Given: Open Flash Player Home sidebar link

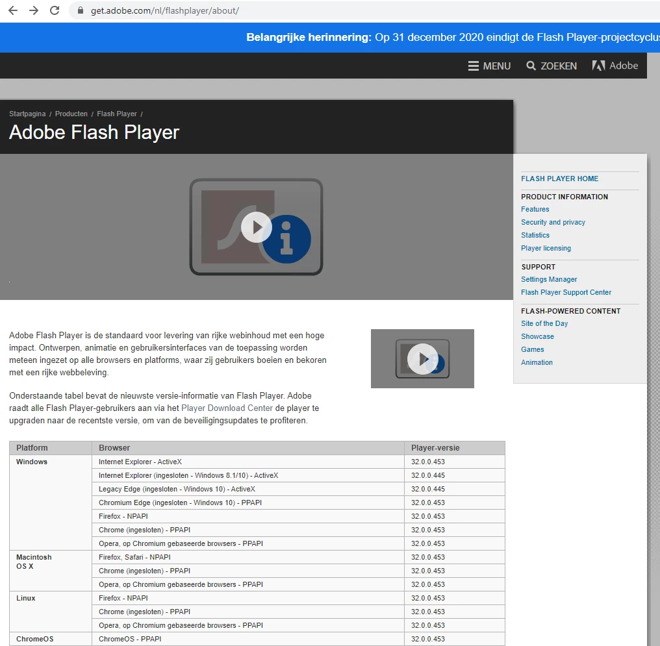Looking at the screenshot, I should [559, 179].
